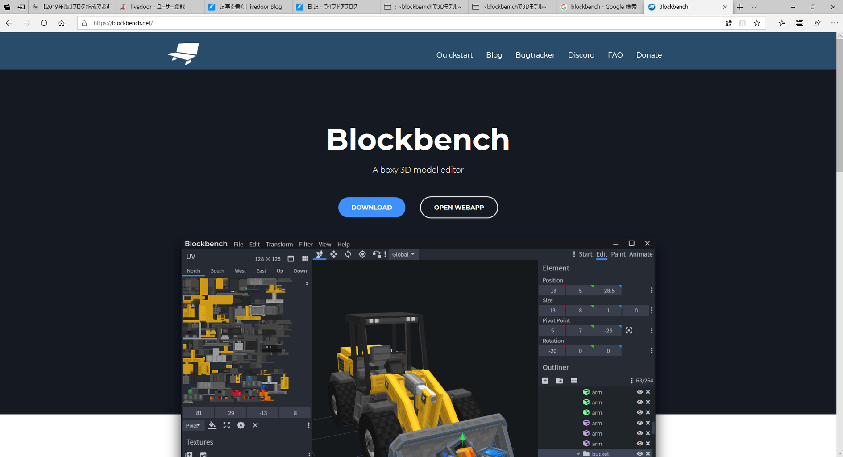843x457 pixels.
Task: Open the browser tab list chevron
Action: [x=754, y=7]
